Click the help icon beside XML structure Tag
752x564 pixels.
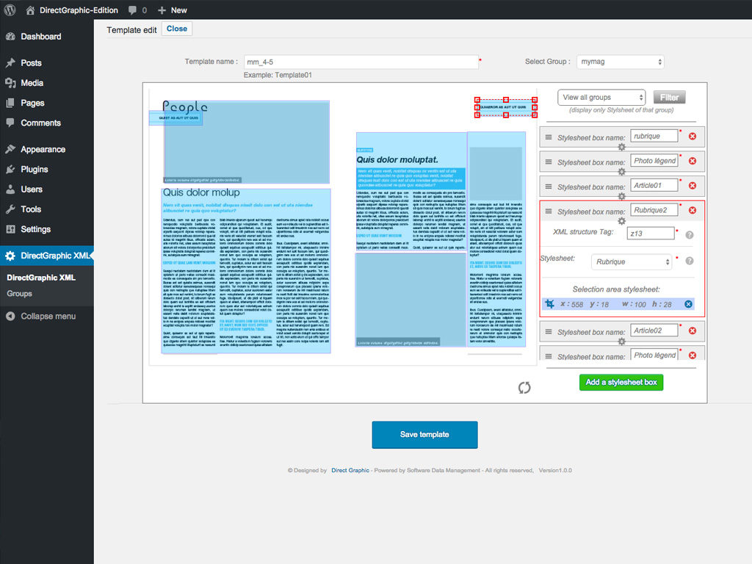[690, 235]
